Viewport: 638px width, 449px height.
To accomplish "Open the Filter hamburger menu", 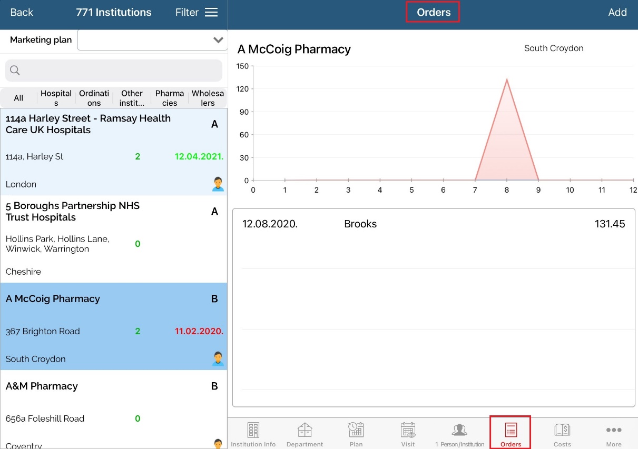I will [211, 13].
